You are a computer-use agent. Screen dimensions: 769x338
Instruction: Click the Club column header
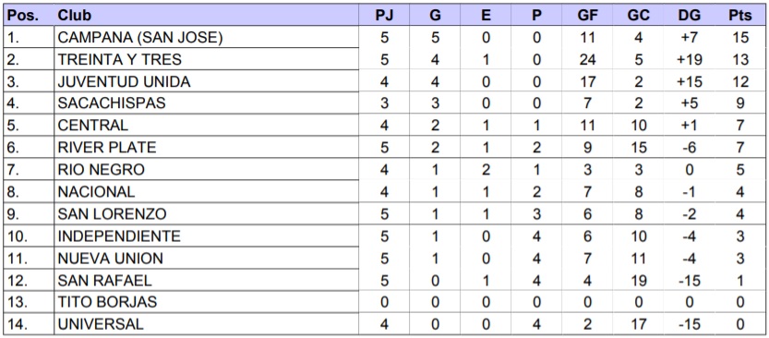(x=74, y=15)
